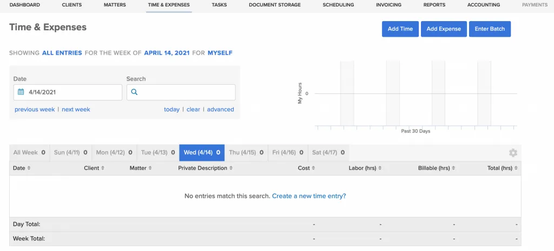Image resolution: width=554 pixels, height=251 pixels.
Task: Open the Accounting menu
Action: [x=484, y=5]
